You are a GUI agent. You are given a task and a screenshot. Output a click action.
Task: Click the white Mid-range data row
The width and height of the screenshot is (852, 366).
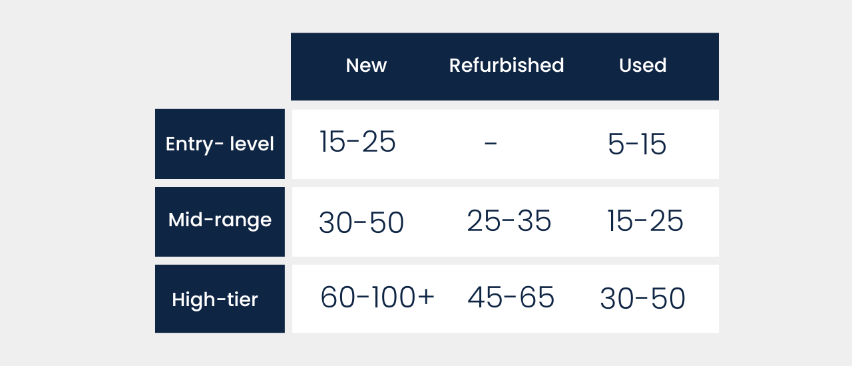coord(505,222)
